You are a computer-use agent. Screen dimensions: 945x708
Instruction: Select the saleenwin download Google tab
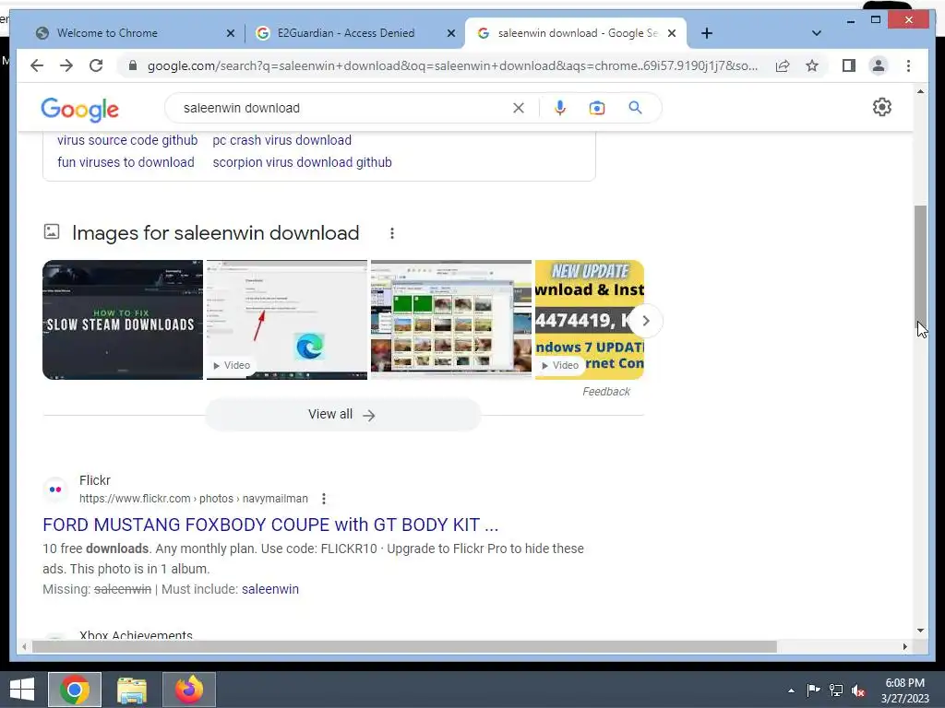(576, 33)
